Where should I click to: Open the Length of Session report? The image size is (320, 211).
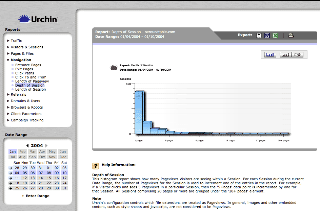[x=31, y=89]
